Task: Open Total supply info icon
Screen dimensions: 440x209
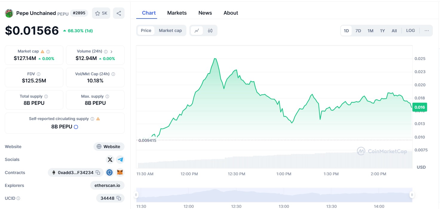Action: coord(46,96)
